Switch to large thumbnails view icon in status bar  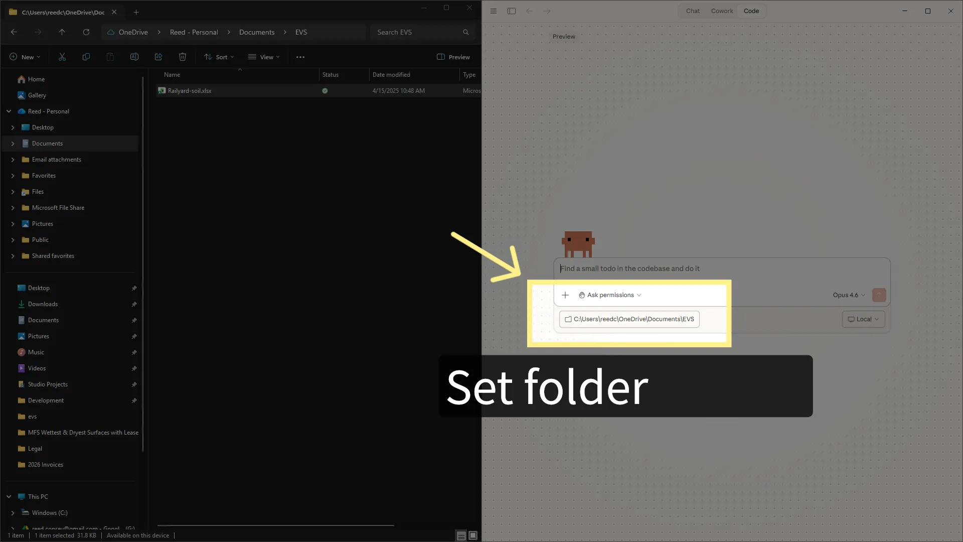(x=473, y=536)
